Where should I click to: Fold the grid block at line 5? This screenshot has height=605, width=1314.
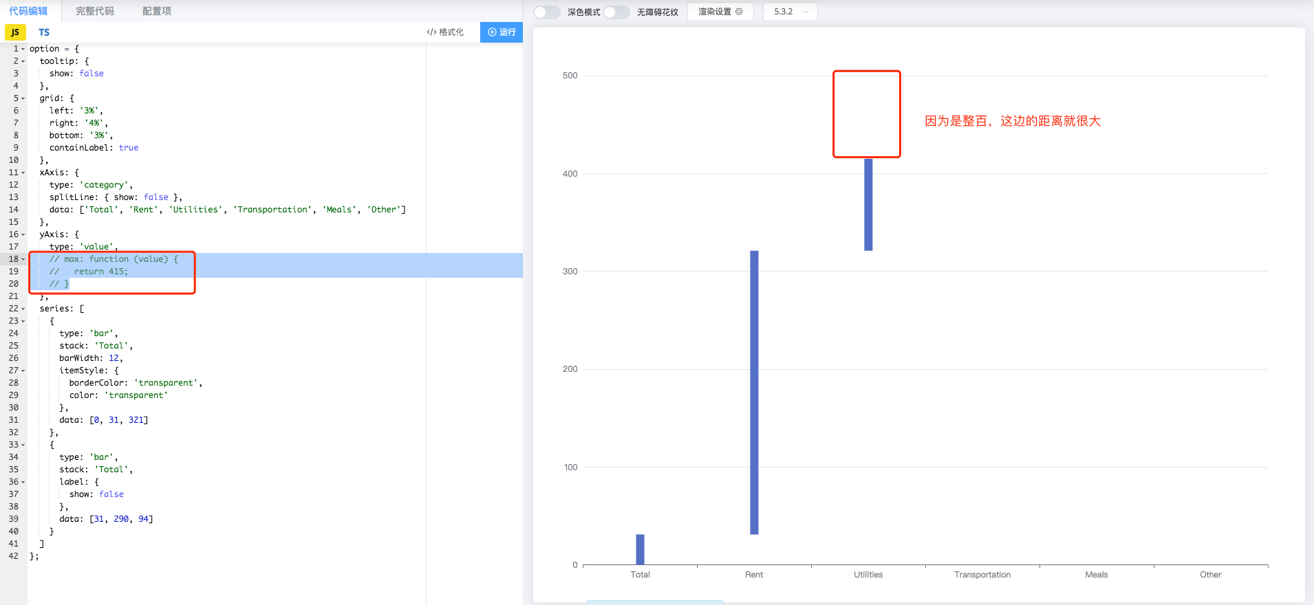point(23,98)
